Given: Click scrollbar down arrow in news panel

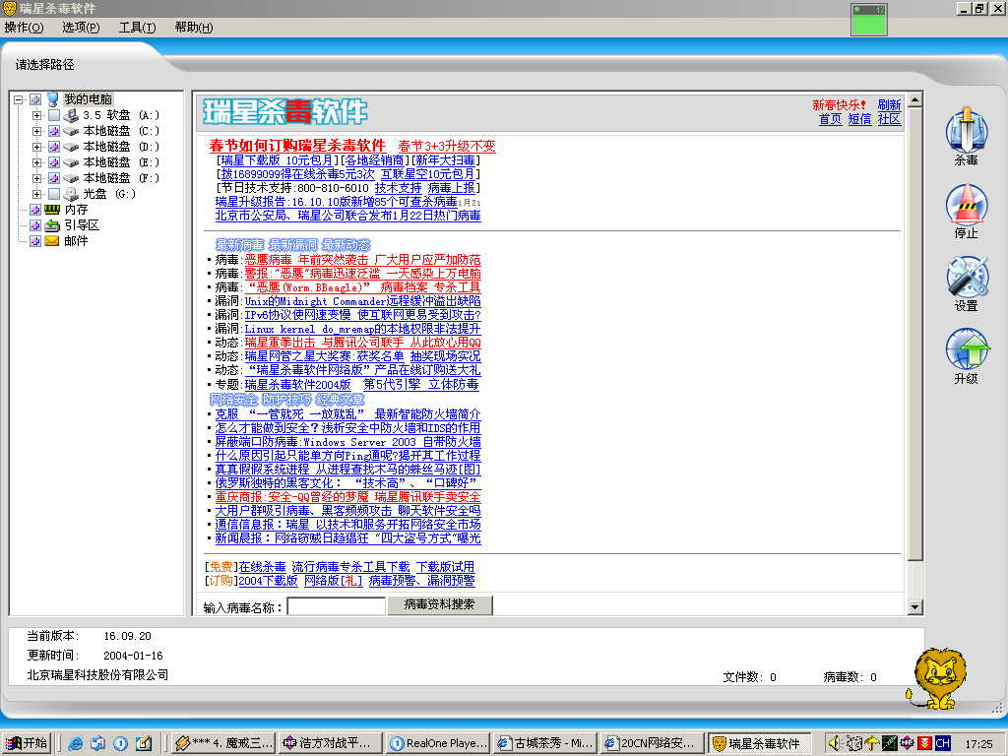Looking at the screenshot, I should pos(914,606).
